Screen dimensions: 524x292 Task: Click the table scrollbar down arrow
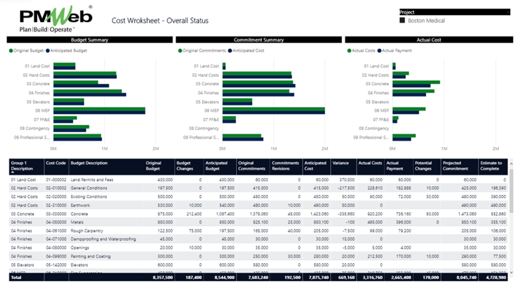511,272
